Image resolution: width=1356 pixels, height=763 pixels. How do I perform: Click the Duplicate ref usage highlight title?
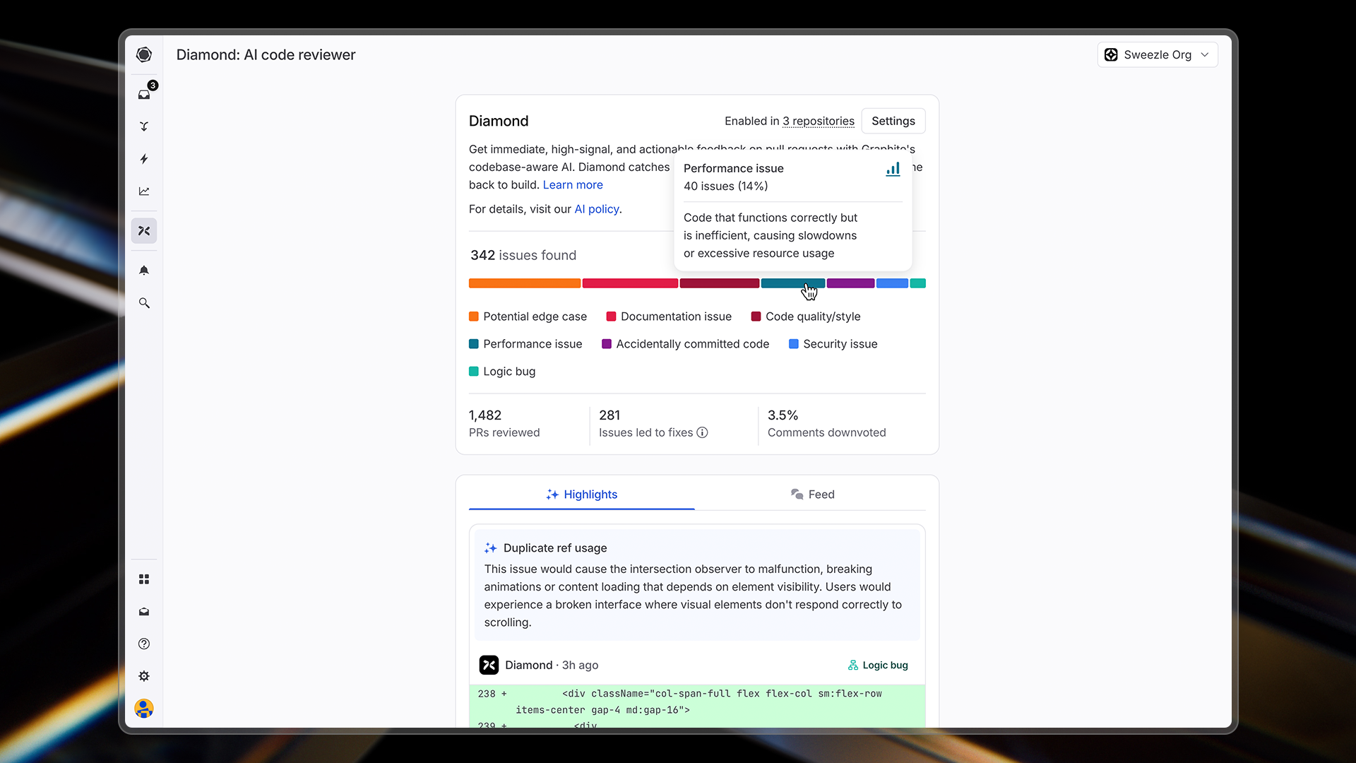[x=555, y=548]
